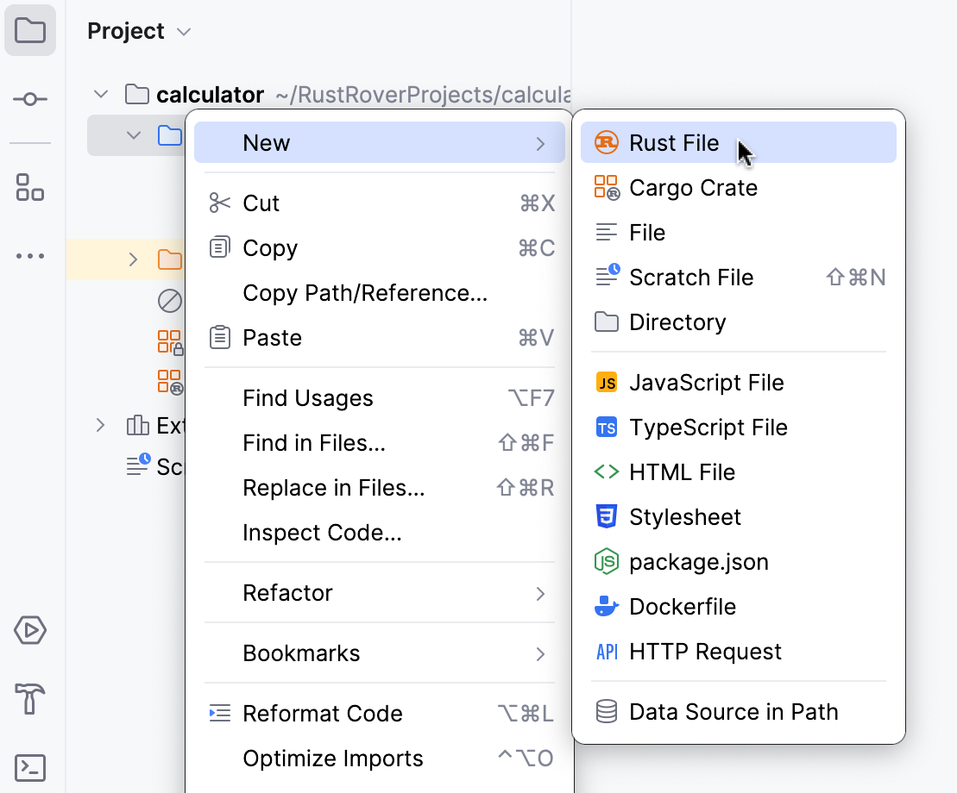
Task: Click the Cut scissors icon
Action: (x=220, y=203)
